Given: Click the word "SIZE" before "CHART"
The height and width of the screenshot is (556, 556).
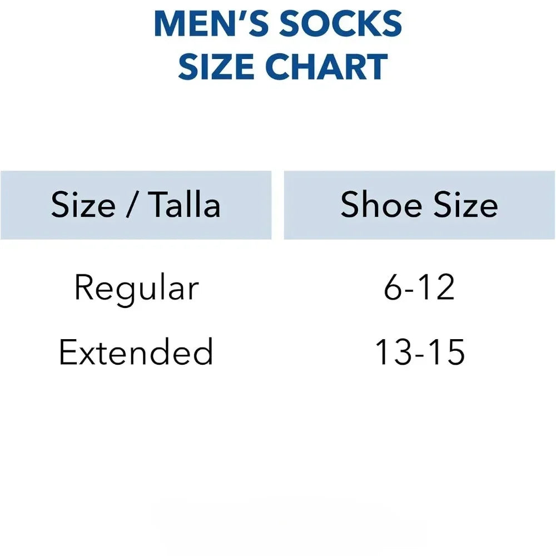Looking at the screenshot, I should click(x=217, y=67).
